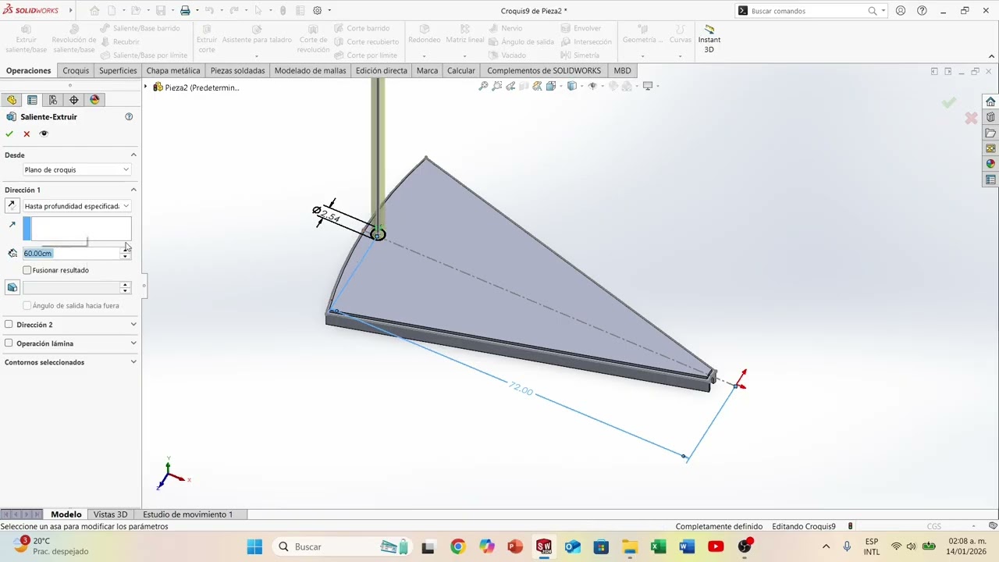Switch to the Superficies ribbon tab
This screenshot has height=562, width=999.
point(118,70)
